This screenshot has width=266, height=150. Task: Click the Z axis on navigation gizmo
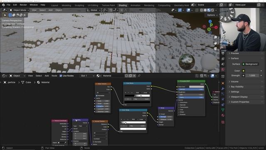tap(210, 21)
